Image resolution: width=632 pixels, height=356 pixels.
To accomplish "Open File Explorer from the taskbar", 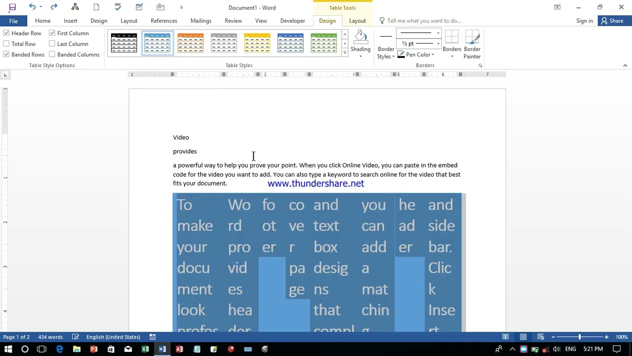I will tap(77, 349).
